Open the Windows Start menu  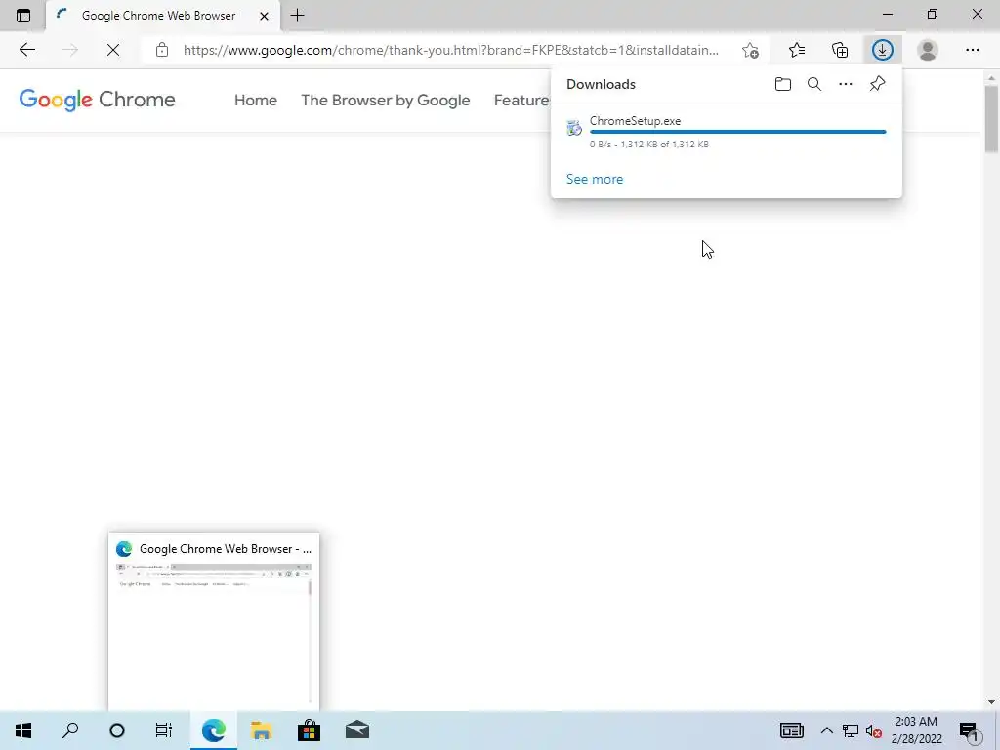pos(23,730)
